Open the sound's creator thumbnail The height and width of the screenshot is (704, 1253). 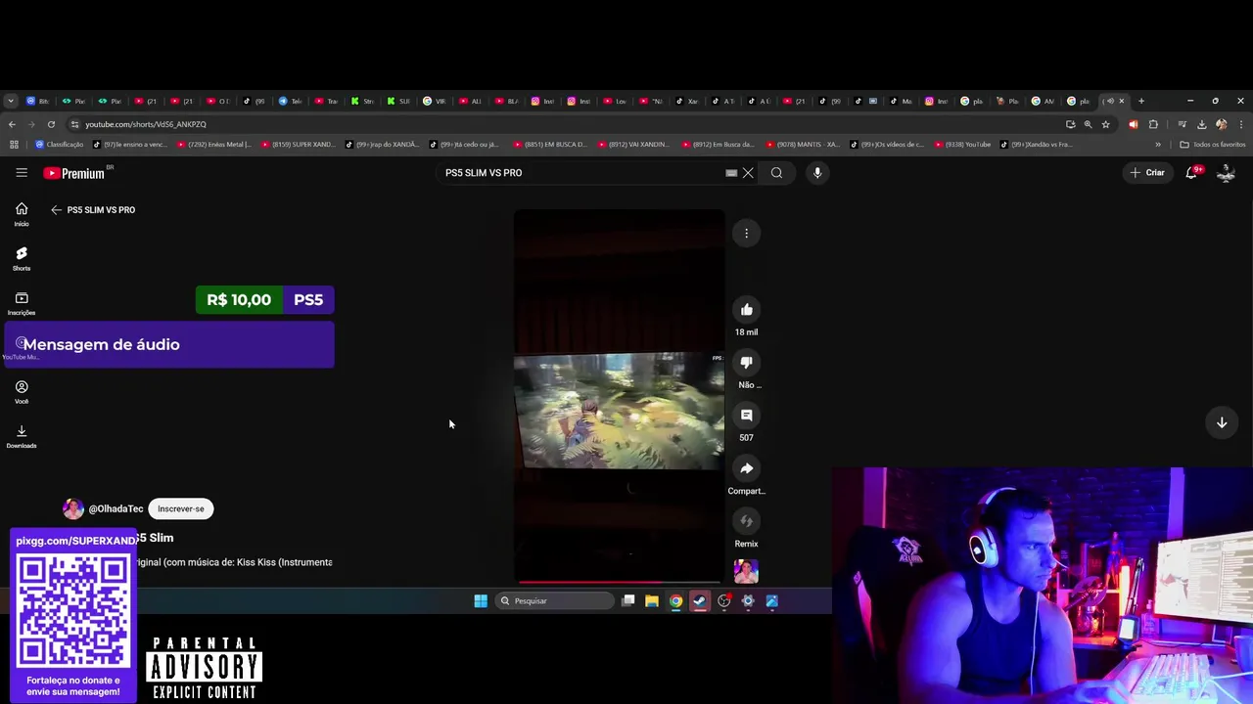click(746, 571)
